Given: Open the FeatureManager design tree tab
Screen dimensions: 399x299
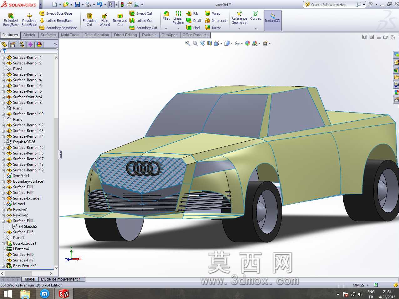Looking at the screenshot, I should point(4,44).
